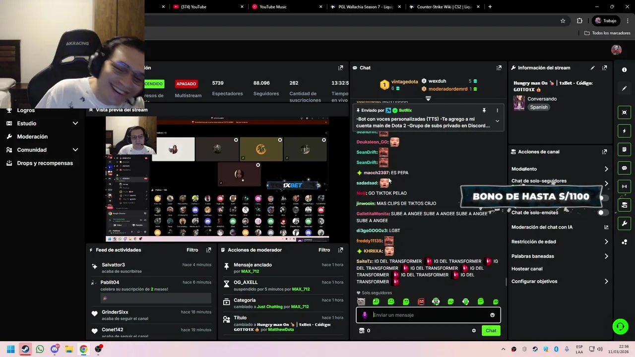Click MatthewDota username in Título entry

click(281, 330)
